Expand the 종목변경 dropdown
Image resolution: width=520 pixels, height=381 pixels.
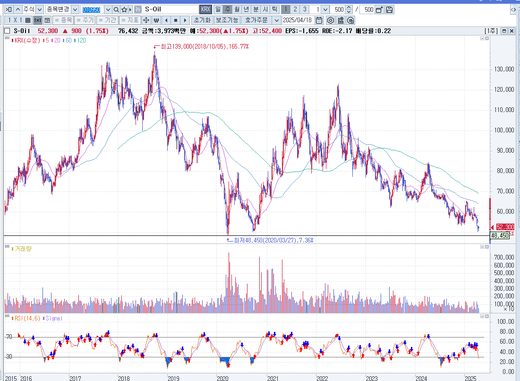[75, 9]
